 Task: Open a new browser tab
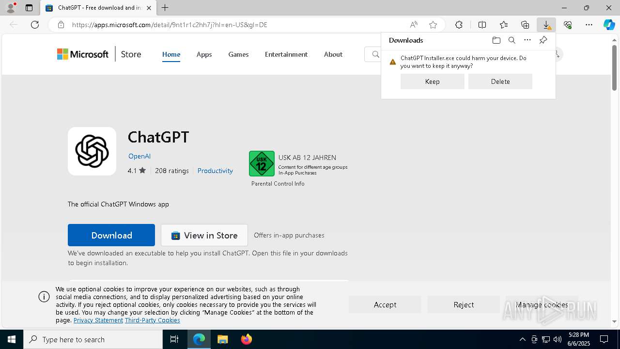tap(165, 8)
